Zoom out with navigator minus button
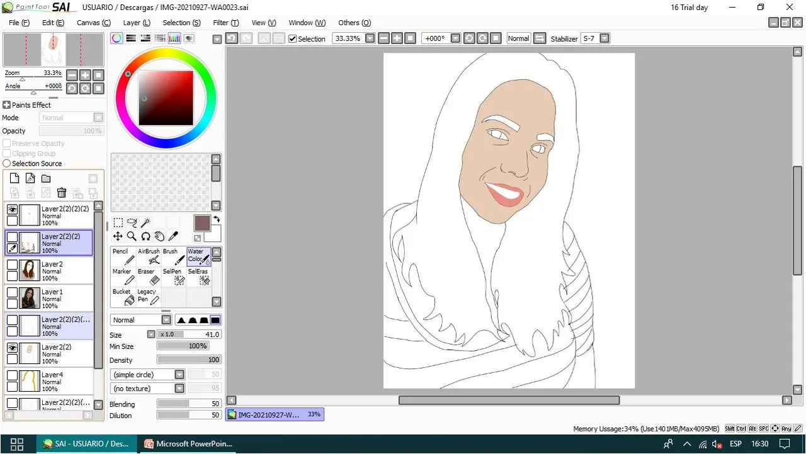The width and height of the screenshot is (806, 454). [72, 75]
